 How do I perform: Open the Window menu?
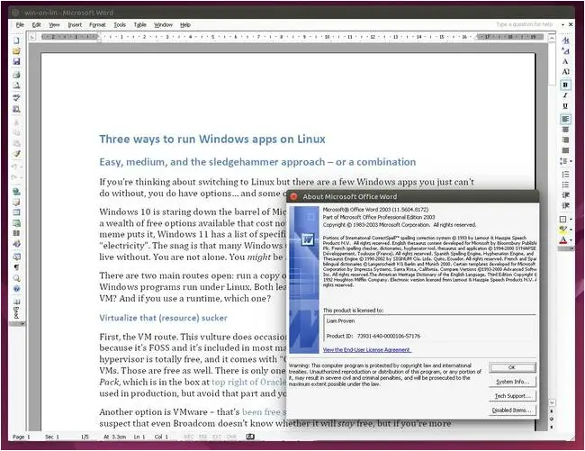(x=163, y=24)
